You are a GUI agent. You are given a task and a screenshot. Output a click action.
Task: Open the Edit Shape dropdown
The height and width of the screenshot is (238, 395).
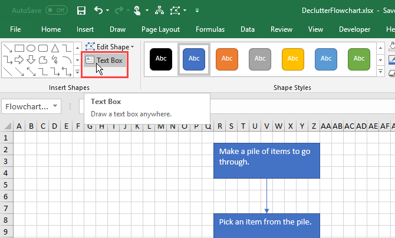click(109, 46)
